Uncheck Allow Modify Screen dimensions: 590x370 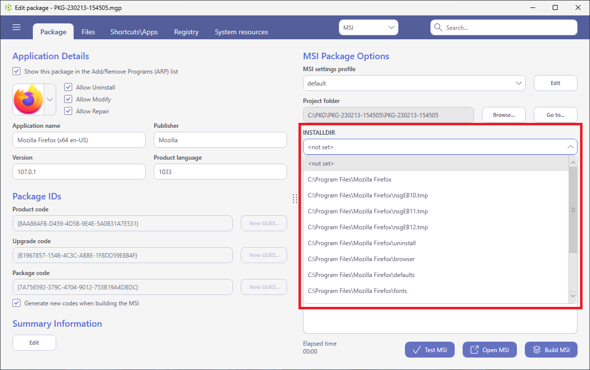point(68,99)
